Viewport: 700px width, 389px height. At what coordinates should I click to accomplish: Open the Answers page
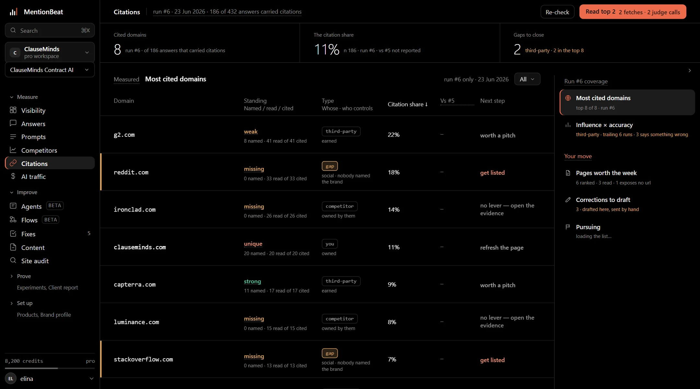(50, 124)
